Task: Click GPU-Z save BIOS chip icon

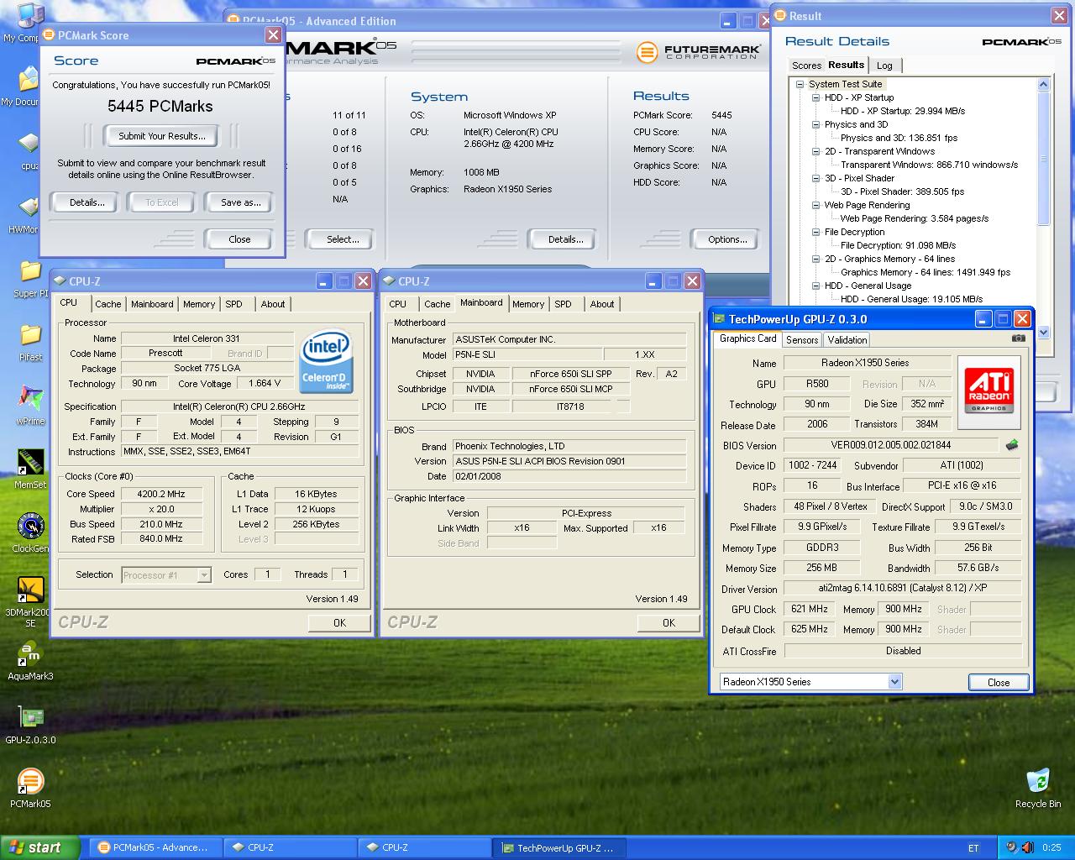Action: pos(1012,445)
